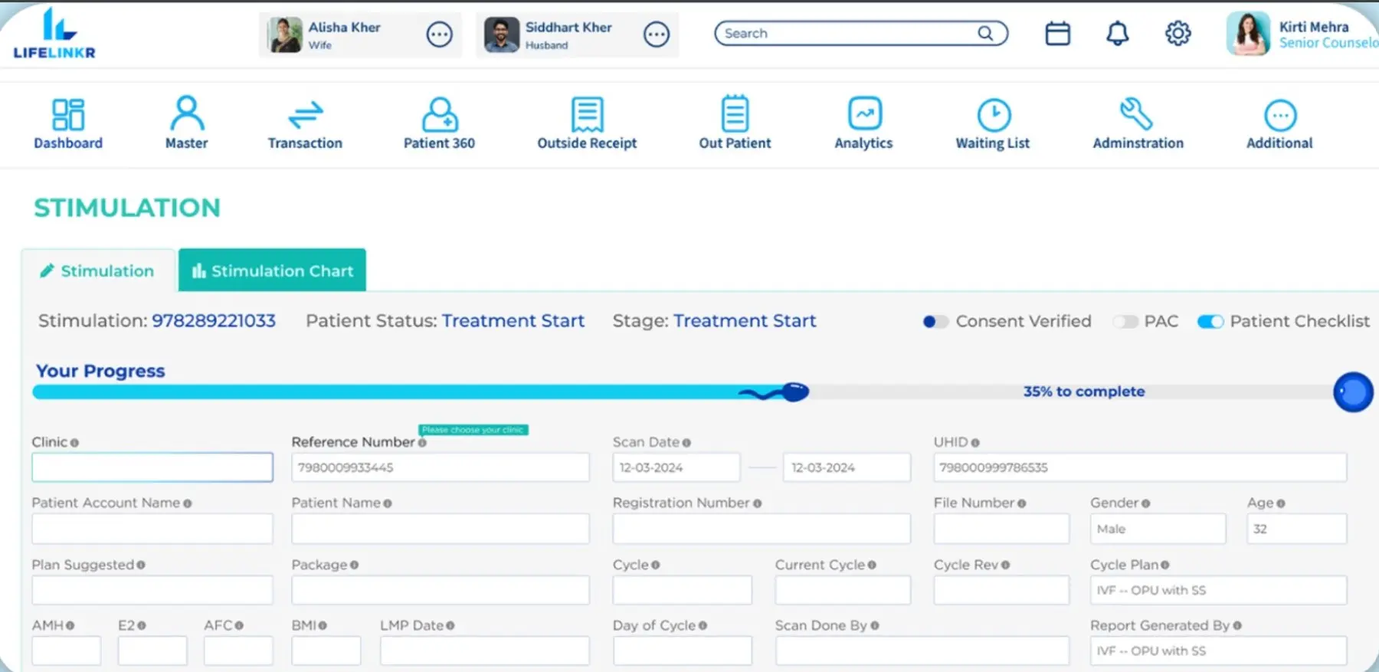Expand Alisha Kher options menu
This screenshot has height=672, width=1379.
pyautogui.click(x=439, y=34)
